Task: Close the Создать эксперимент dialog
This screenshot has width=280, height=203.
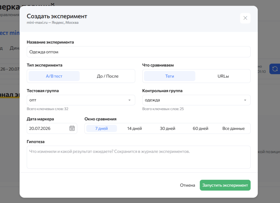Action: 245,18
